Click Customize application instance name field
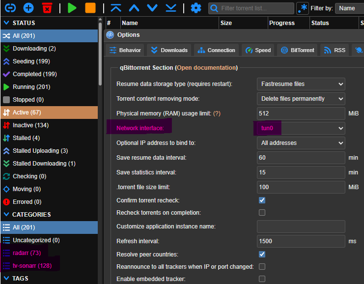 point(301,227)
